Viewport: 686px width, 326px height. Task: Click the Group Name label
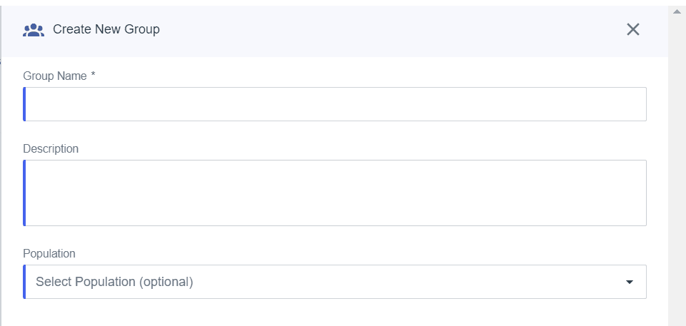point(55,76)
